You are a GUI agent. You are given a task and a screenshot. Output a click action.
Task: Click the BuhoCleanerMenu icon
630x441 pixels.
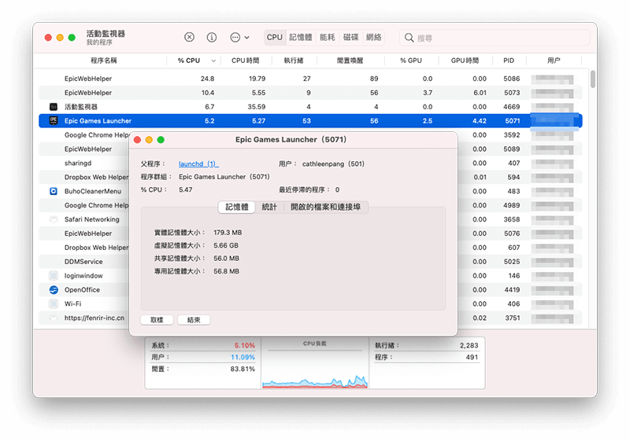54,191
